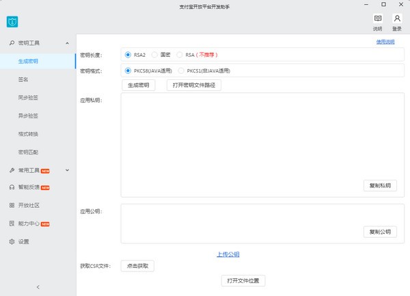Image resolution: width=410 pixels, height=296 pixels.
Task: Collapse the sidebar with bottom arrow
Action: 38,287
